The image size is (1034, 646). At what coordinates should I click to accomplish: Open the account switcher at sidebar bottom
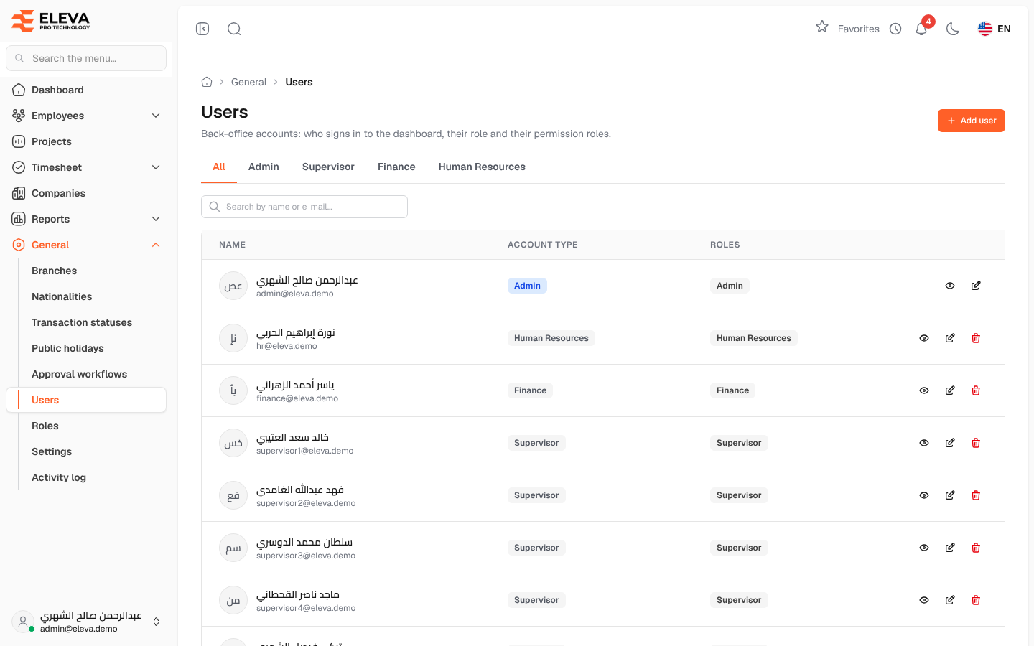pos(86,622)
